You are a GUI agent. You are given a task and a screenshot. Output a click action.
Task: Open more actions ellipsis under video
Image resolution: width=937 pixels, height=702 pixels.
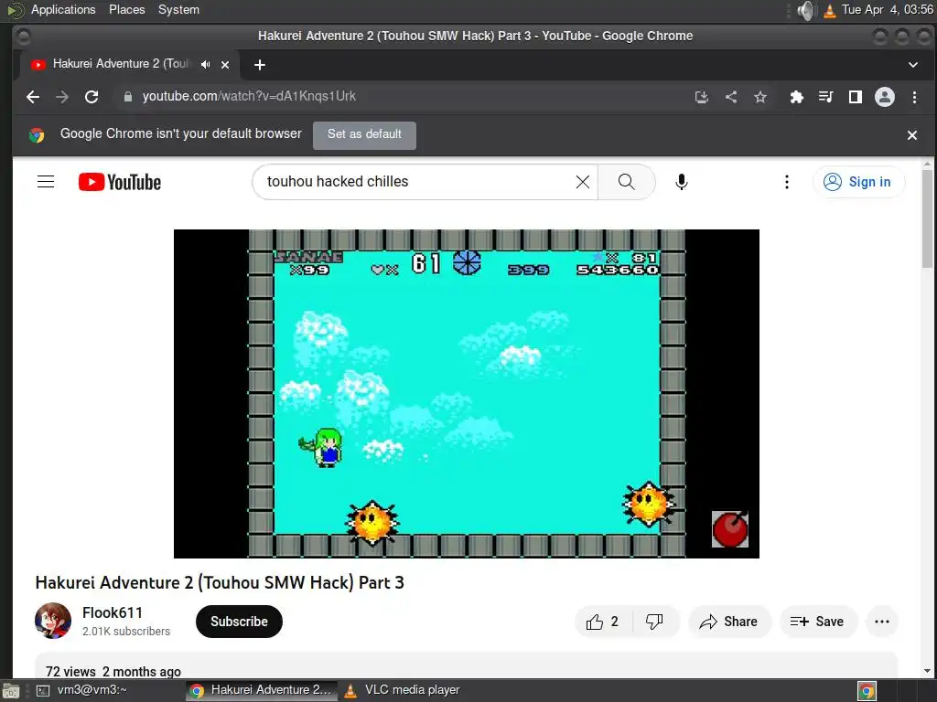pyautogui.click(x=882, y=622)
